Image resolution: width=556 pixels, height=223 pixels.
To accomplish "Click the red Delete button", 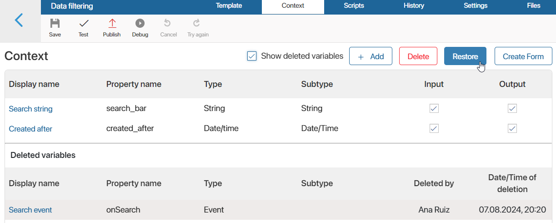I will click(x=418, y=56).
